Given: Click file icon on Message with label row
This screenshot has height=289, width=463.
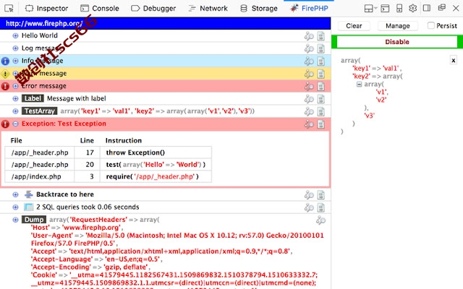Looking at the screenshot, I should coord(321,99).
